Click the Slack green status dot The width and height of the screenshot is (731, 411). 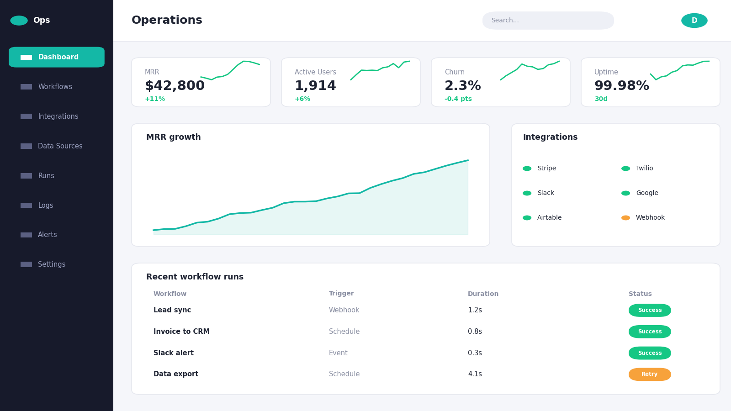pyautogui.click(x=527, y=193)
